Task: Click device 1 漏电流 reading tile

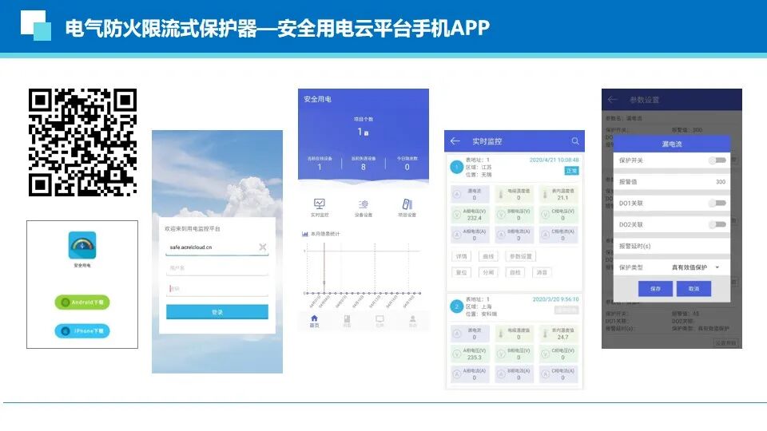Action: click(x=470, y=195)
